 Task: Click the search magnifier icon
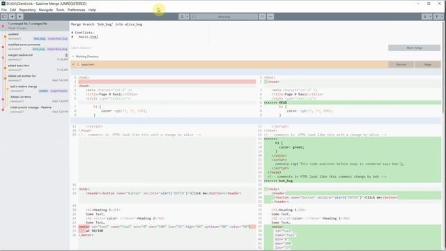pos(262,17)
